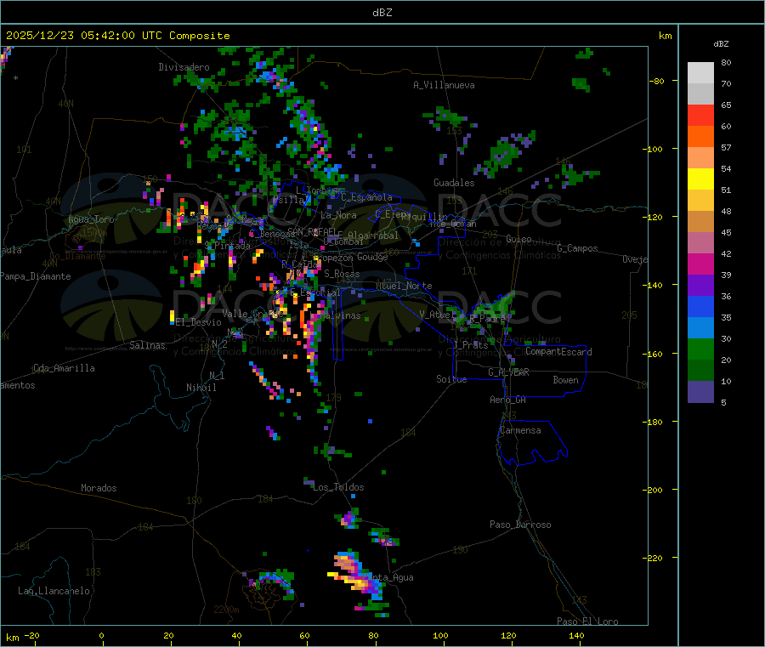Click the CompantEscard map label
The image size is (765, 647).
pyautogui.click(x=558, y=352)
